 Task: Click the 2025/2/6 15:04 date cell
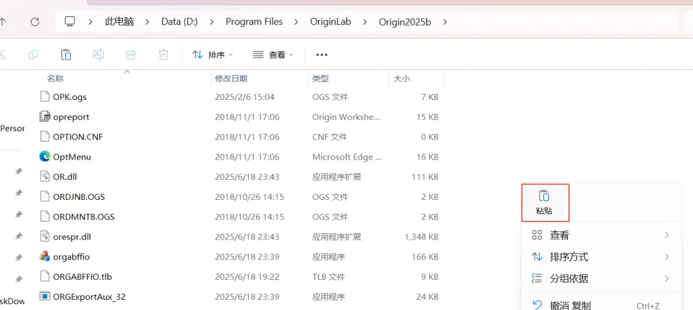coord(245,97)
